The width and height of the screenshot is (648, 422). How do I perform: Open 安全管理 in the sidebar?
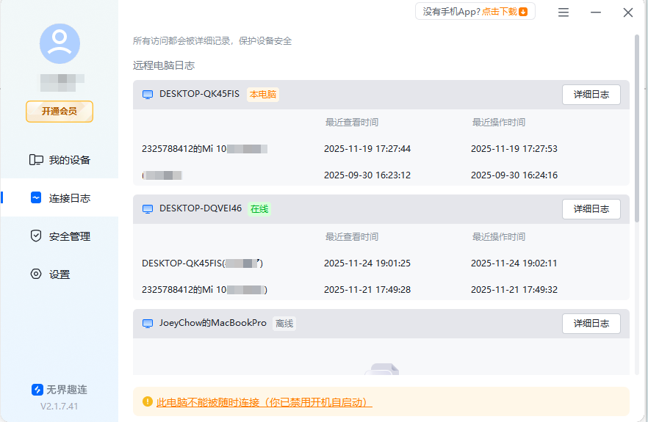point(60,236)
